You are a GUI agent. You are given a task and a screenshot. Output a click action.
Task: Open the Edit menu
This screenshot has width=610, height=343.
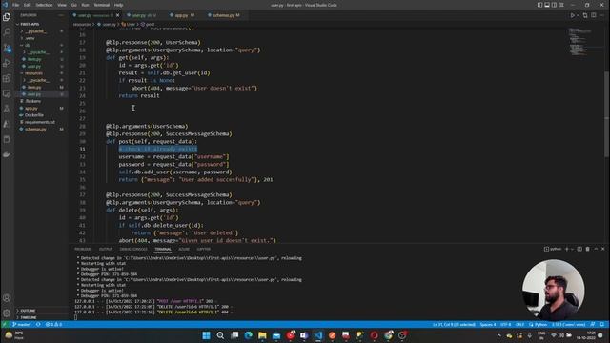(x=28, y=5)
